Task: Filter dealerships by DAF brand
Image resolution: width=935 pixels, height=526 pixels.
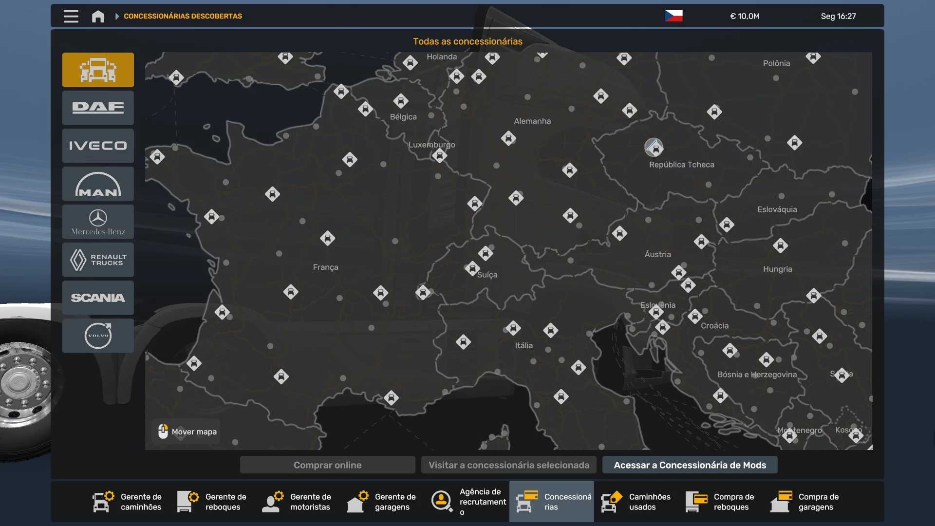Action: [98, 108]
